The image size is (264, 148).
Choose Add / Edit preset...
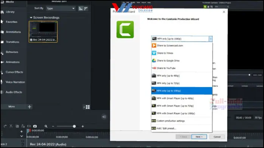[182, 128]
